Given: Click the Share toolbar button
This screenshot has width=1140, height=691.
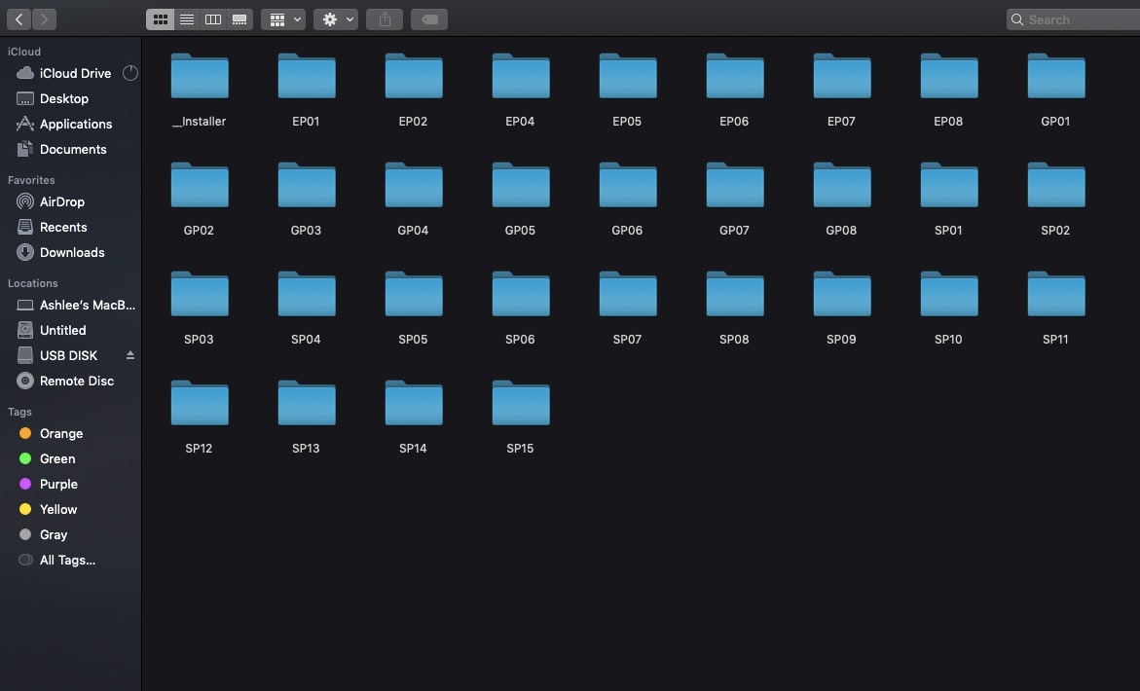Looking at the screenshot, I should 385,19.
